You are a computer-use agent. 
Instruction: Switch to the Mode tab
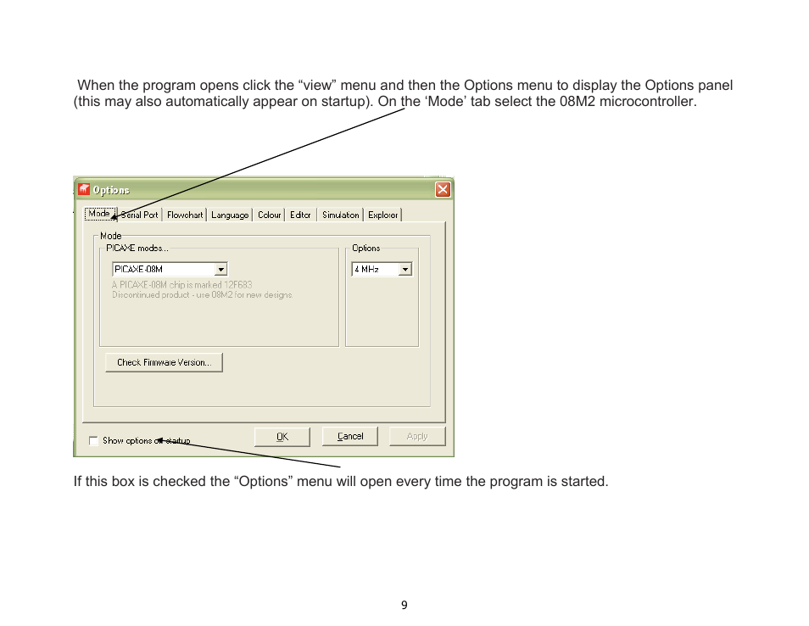[x=99, y=214]
